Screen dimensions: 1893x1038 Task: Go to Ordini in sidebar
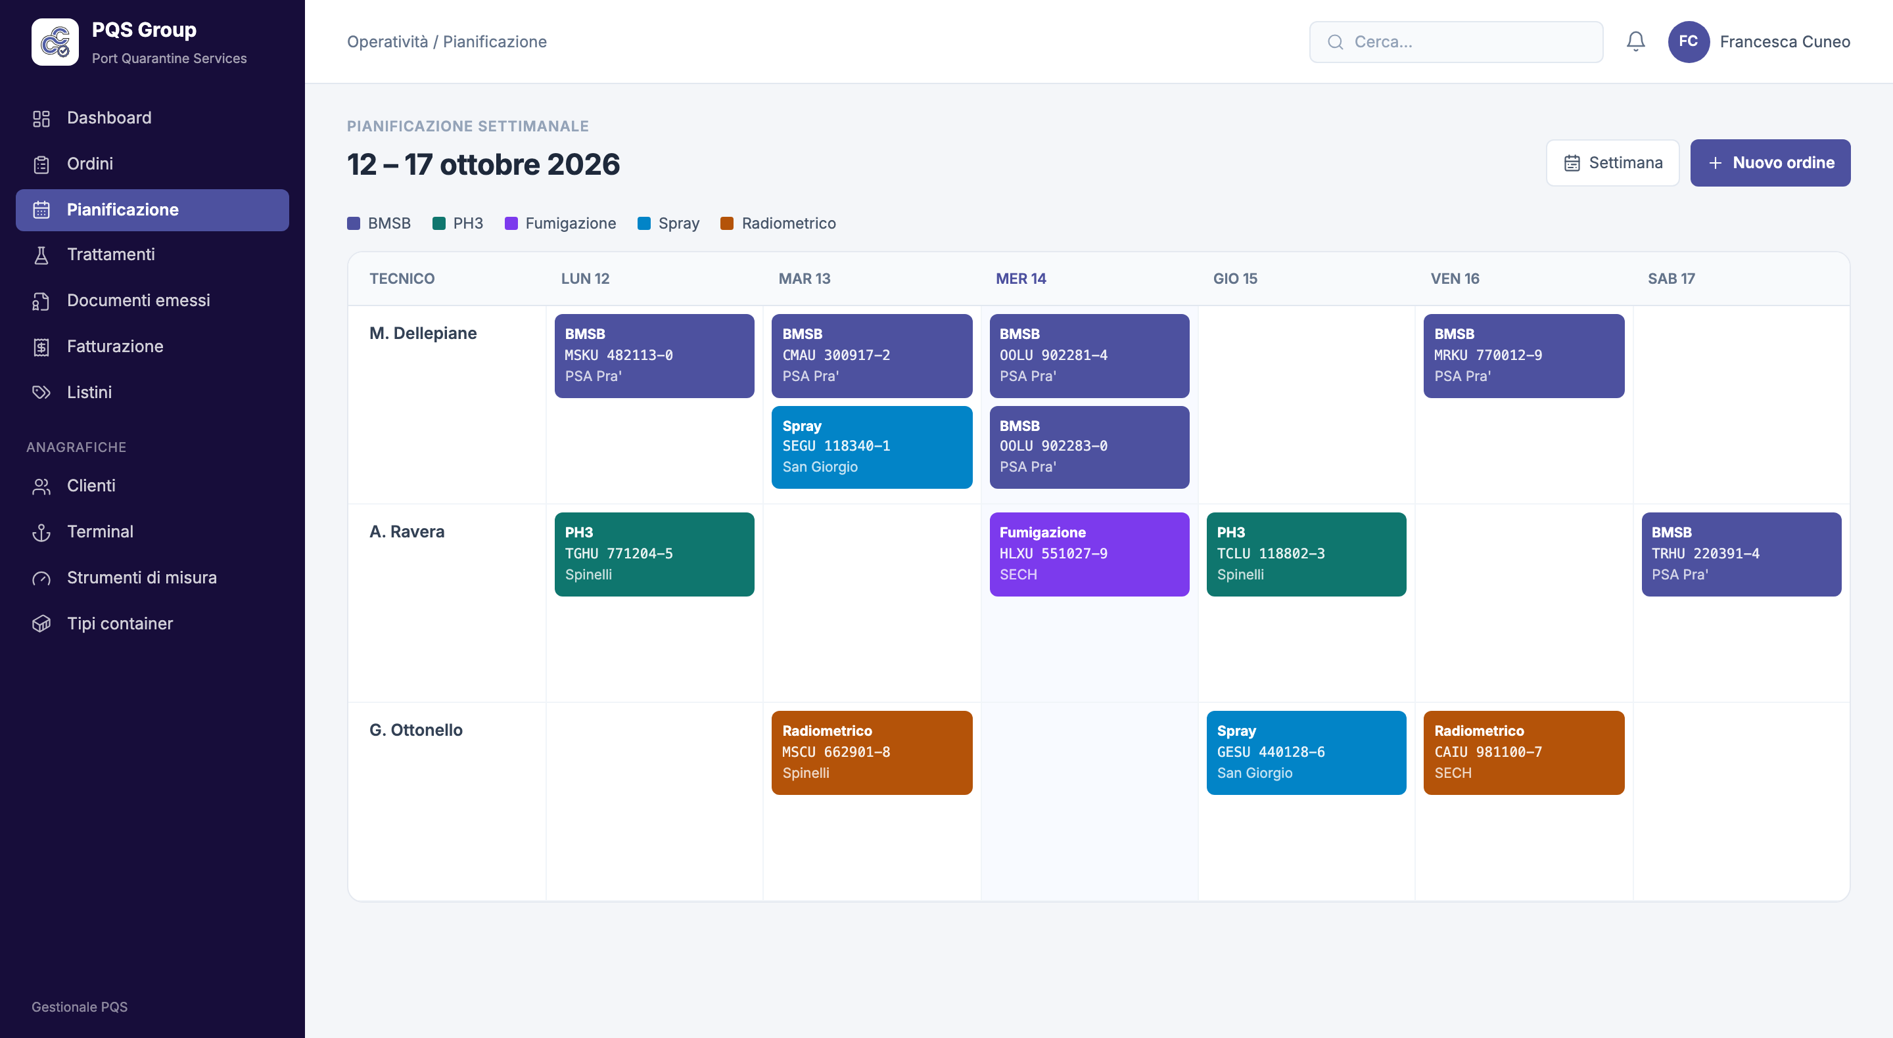(152, 164)
